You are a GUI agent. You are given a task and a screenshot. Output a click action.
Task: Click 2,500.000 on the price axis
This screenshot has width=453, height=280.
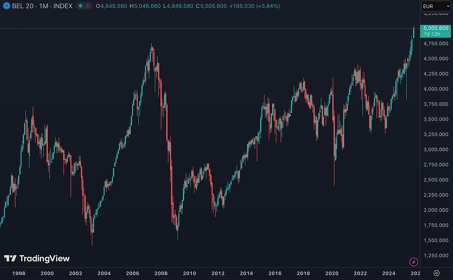pyautogui.click(x=435, y=180)
